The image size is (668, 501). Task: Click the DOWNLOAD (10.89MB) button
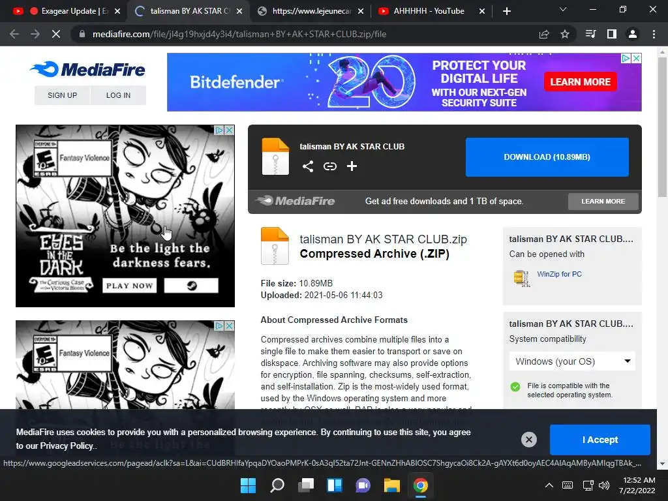[547, 157]
